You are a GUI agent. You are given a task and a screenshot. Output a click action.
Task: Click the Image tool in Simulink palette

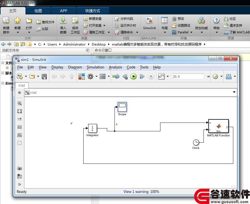tap(20, 135)
